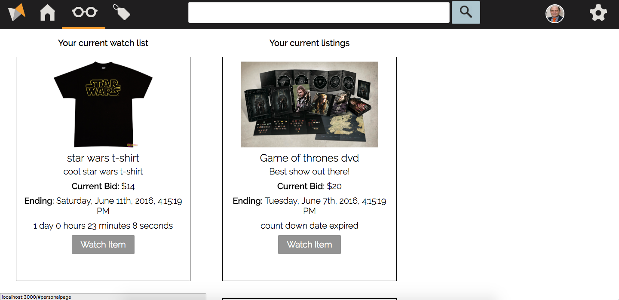Click the Game of Thrones DVD image

[x=309, y=104]
